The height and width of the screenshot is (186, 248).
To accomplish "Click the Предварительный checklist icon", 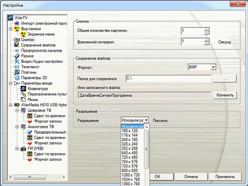I will (30, 132).
